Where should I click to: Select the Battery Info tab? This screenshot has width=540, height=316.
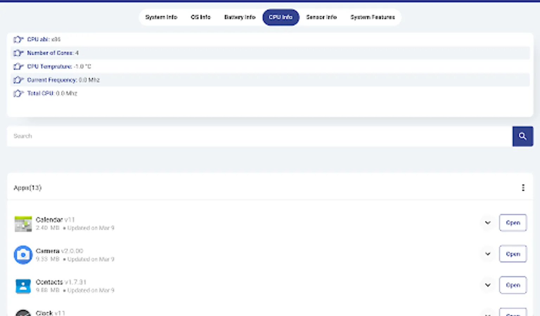pos(239,17)
